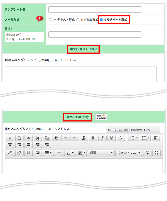Toggle bold formatting

93,138
